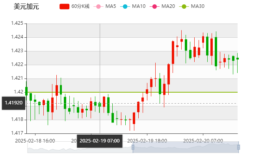Click unselected left area of zoom bar

[79, 148]
